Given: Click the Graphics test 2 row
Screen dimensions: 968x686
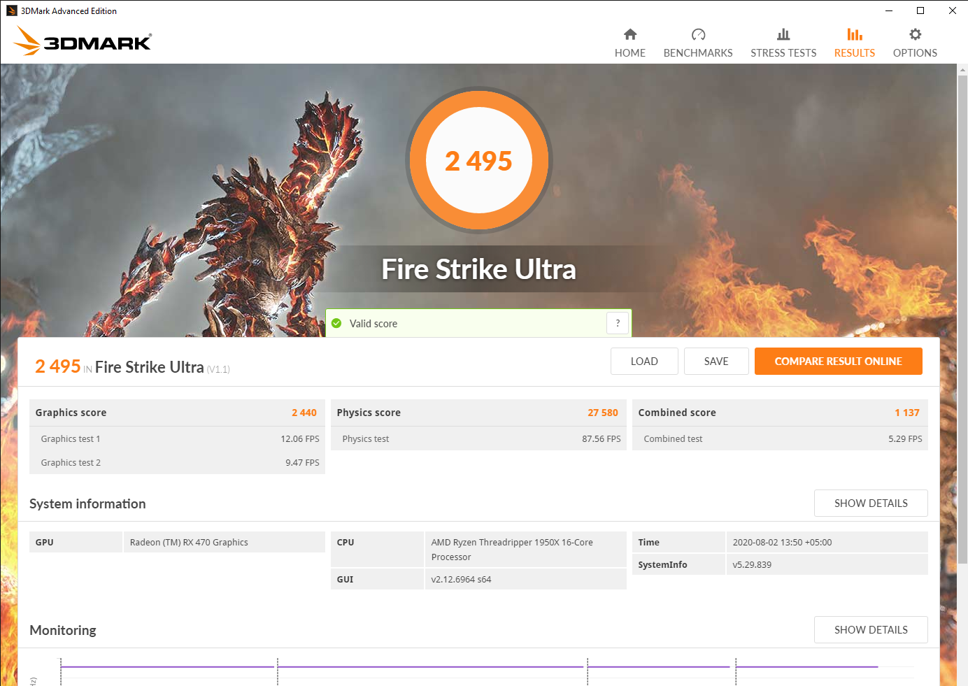Looking at the screenshot, I should [177, 462].
